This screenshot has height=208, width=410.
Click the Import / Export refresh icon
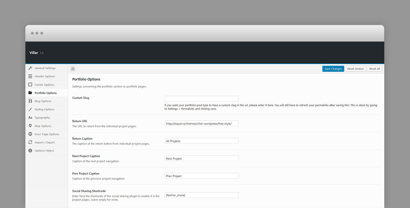30,142
